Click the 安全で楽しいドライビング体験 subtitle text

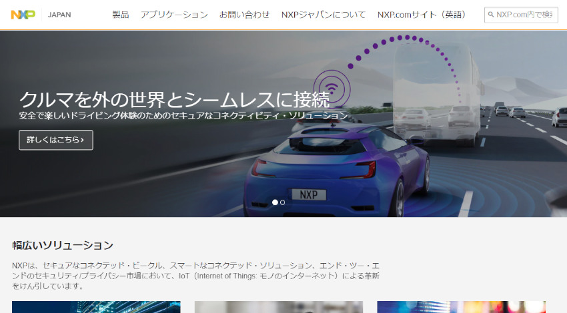coord(183,115)
